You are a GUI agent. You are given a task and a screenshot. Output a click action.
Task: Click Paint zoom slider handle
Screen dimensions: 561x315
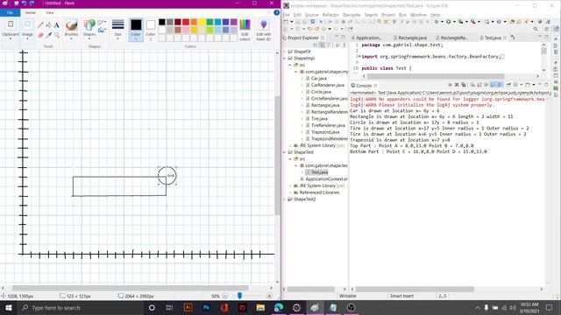[239, 296]
